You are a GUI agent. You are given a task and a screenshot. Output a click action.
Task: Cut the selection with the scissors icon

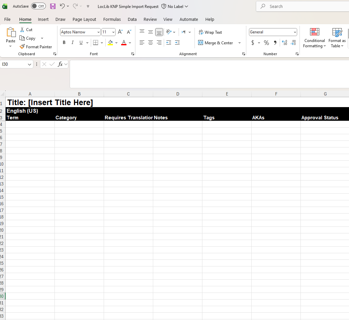22,30
